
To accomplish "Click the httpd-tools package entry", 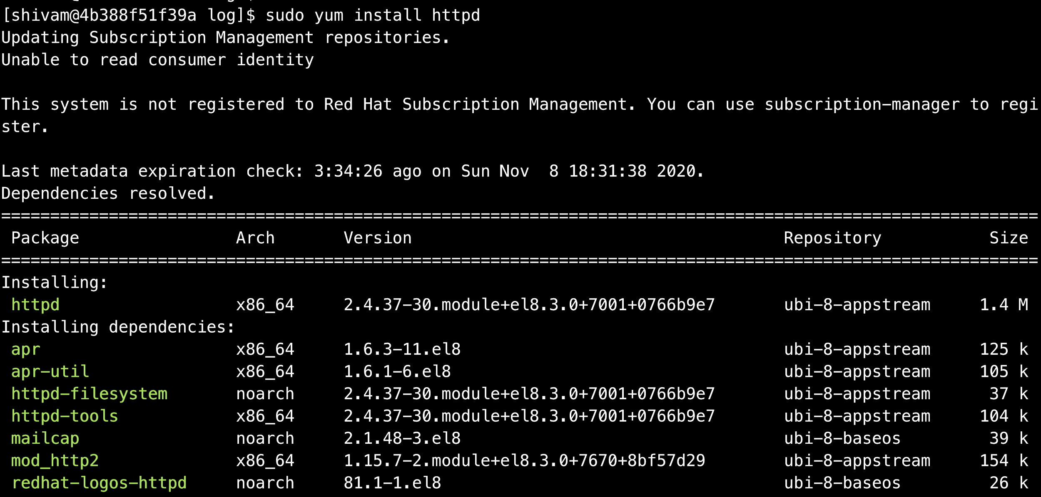I will (x=65, y=416).
